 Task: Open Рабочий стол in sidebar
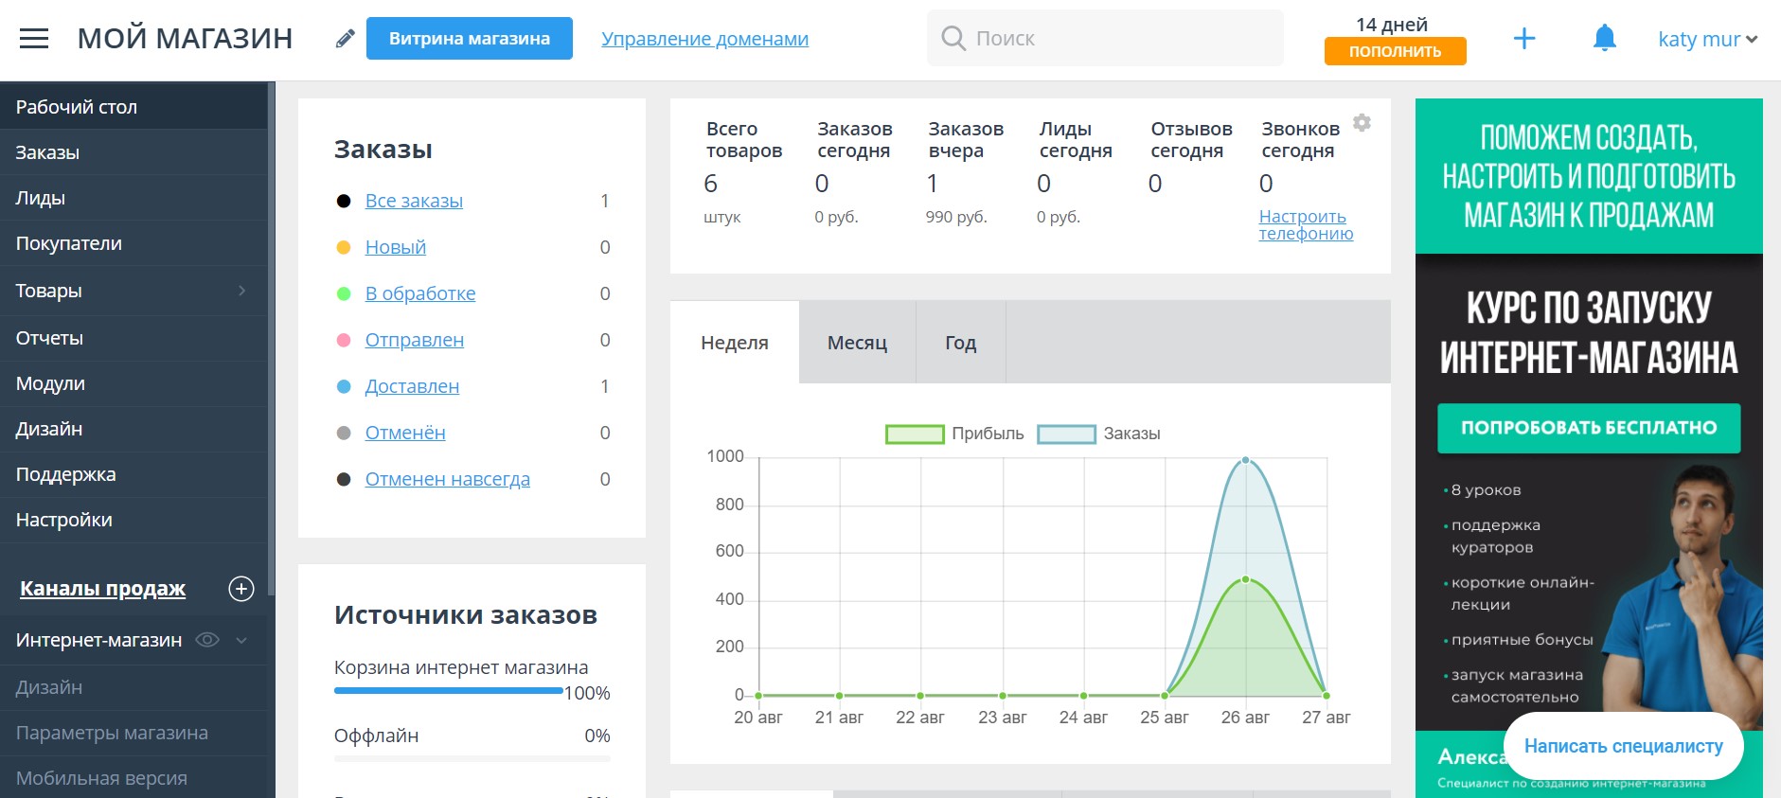[x=134, y=107]
